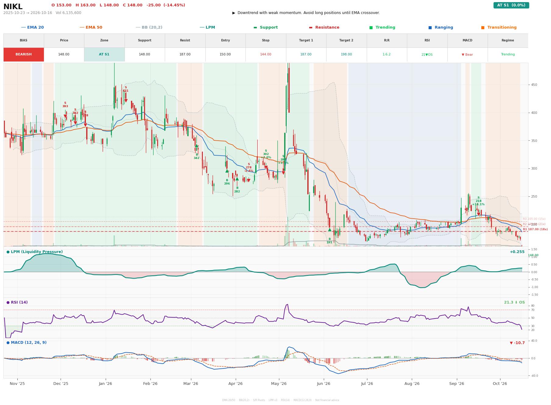Click the Resist value 187.00
551x405 pixels.
pos(185,55)
